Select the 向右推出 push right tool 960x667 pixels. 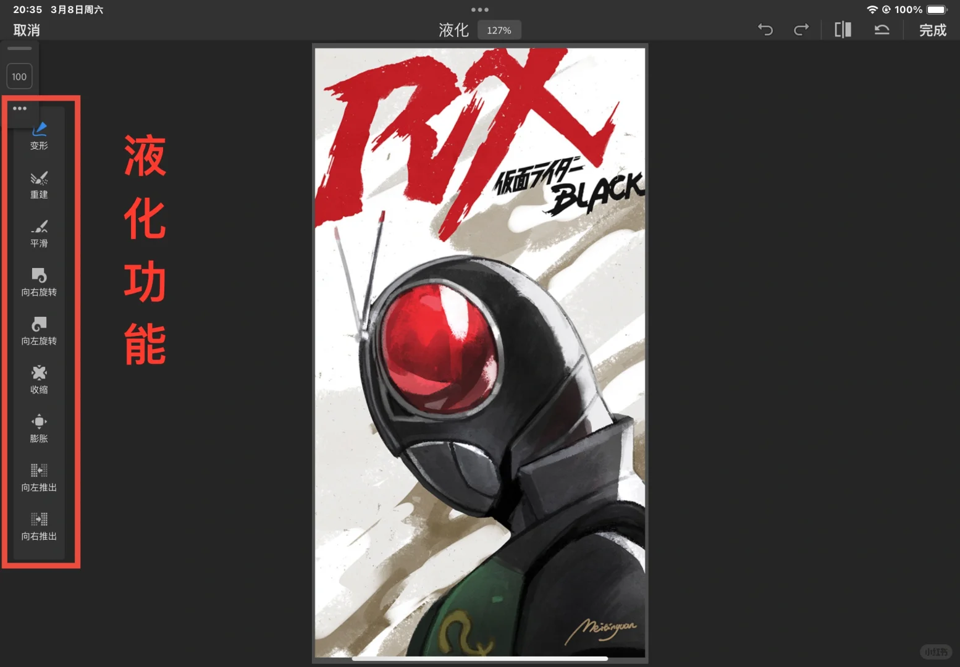[39, 526]
